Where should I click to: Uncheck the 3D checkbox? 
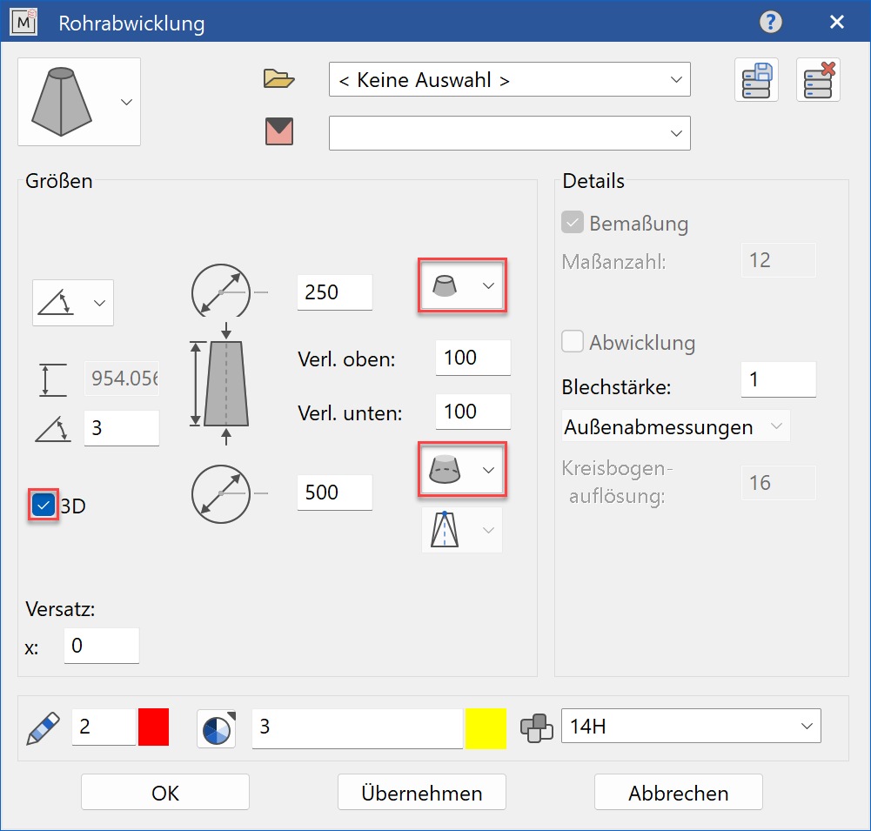click(x=44, y=505)
